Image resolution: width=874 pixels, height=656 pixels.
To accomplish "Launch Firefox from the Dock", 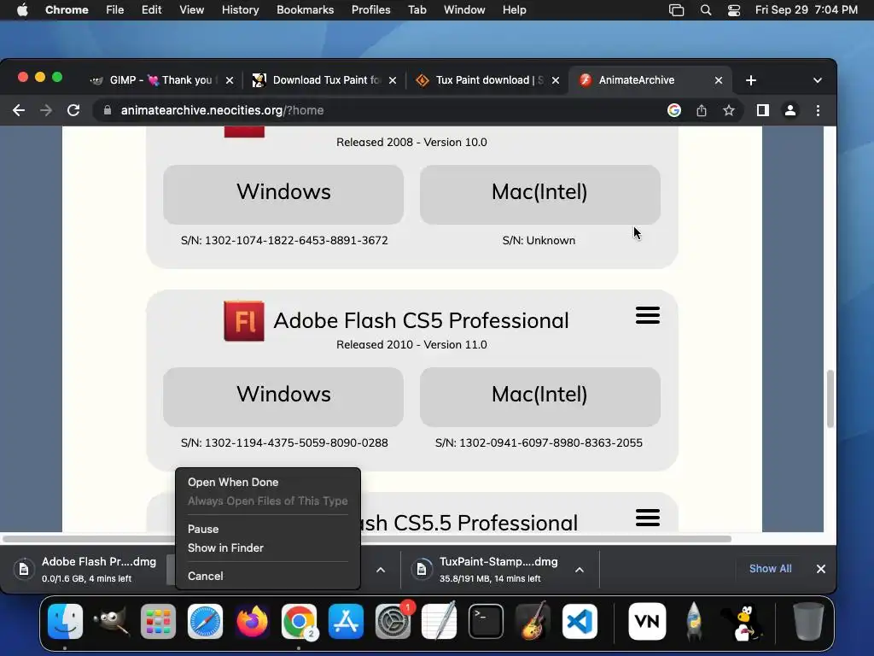I will [252, 621].
